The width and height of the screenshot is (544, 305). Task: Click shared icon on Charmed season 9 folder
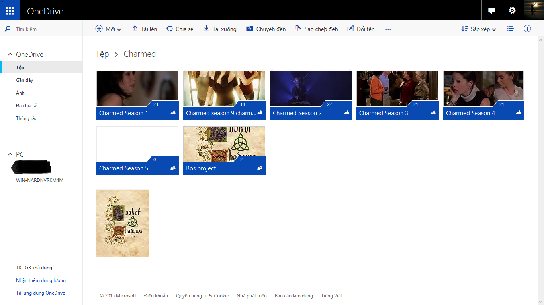pos(260,113)
